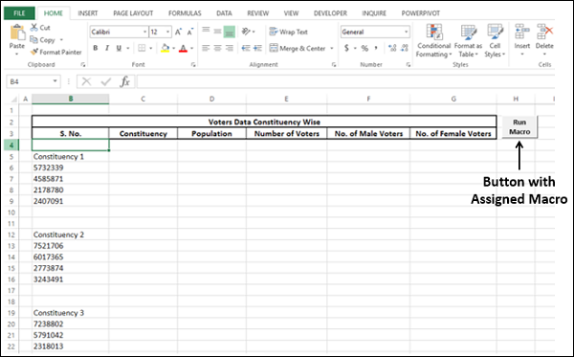Click the Run Macro button
Viewport: 574px width, 357px height.
pos(519,127)
